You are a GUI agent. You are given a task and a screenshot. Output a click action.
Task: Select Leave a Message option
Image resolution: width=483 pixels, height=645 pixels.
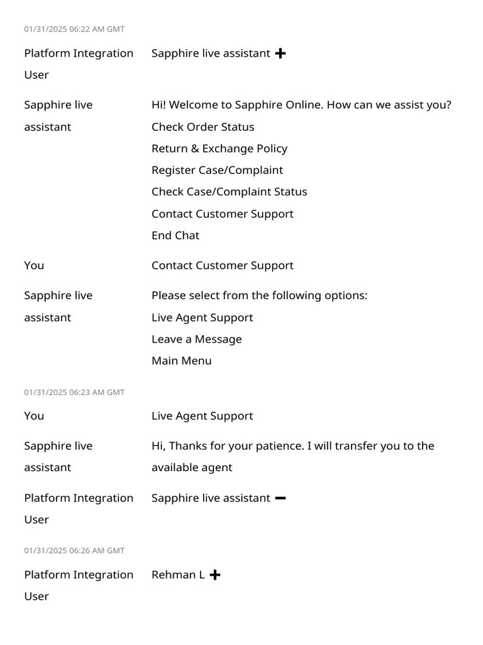(197, 340)
